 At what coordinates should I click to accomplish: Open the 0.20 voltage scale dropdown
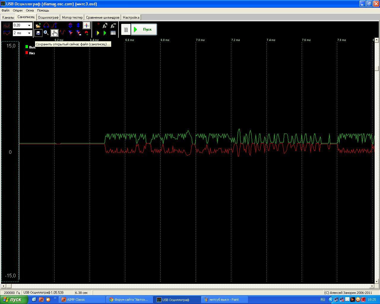[29, 26]
